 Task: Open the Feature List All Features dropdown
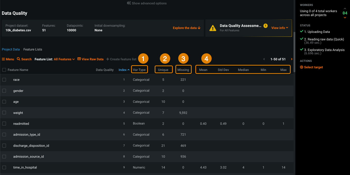click(x=64, y=59)
